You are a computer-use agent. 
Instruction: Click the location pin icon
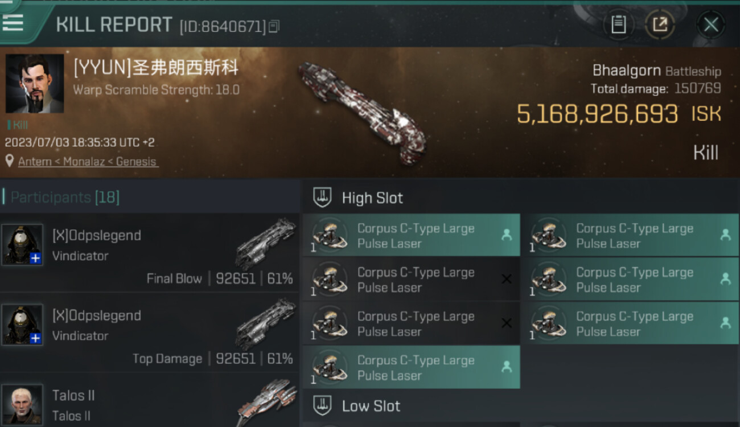9,161
